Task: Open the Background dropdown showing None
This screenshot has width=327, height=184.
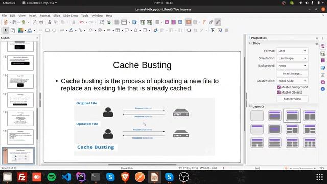Action: pos(292,66)
